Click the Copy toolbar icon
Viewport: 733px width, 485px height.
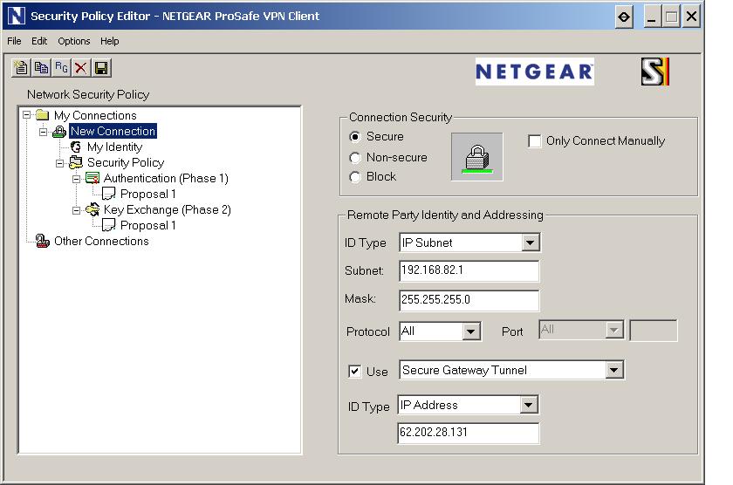[41, 68]
